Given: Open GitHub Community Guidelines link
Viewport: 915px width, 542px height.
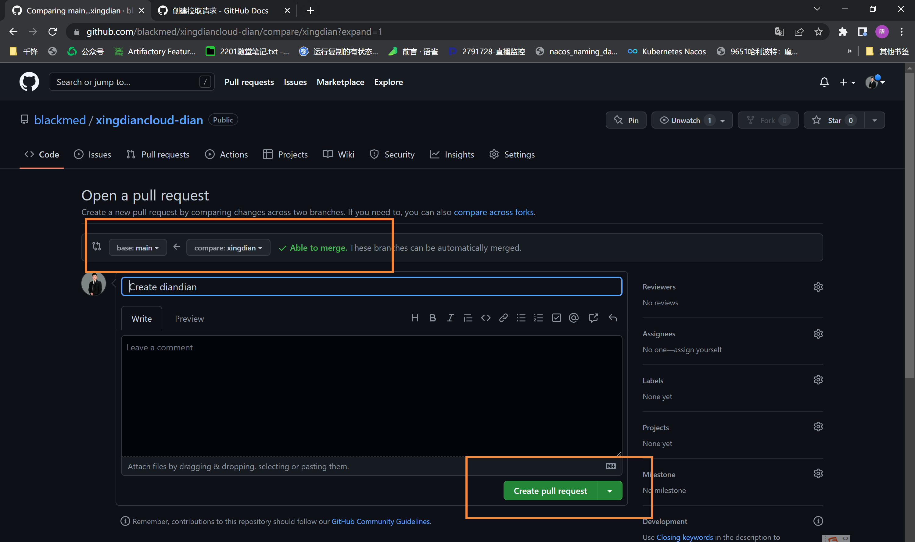Looking at the screenshot, I should 381,522.
